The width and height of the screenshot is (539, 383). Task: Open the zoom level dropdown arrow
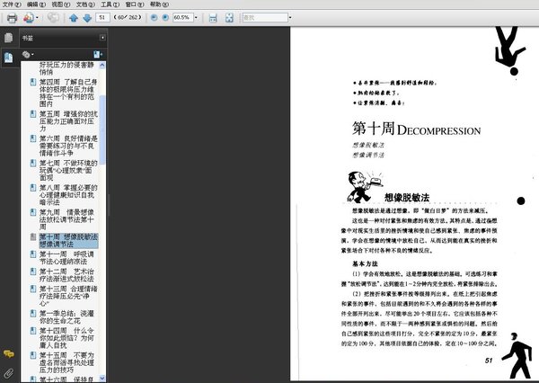pyautogui.click(x=196, y=17)
